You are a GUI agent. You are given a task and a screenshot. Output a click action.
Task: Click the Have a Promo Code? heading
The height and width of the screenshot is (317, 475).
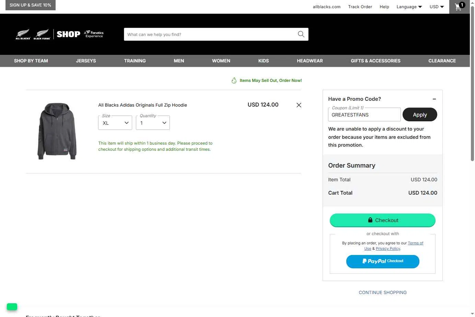tap(355, 99)
